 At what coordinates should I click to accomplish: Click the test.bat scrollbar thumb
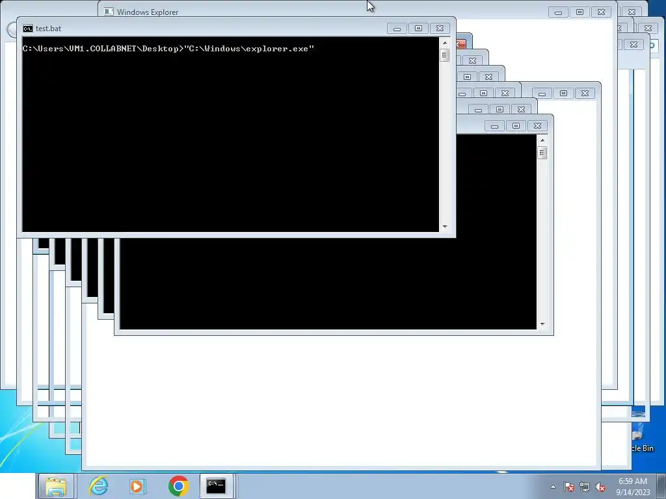[445, 55]
